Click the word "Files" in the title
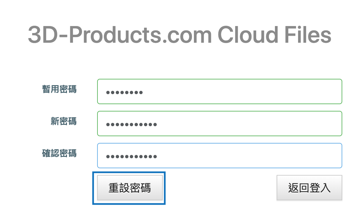Image resolution: width=357 pixels, height=213 pixels. coord(307,35)
